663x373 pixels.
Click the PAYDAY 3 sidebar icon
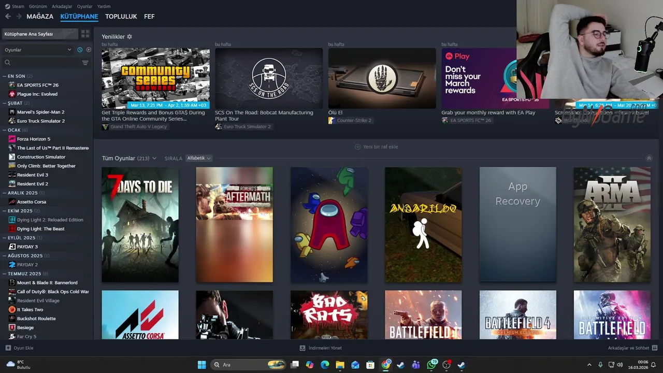click(x=12, y=247)
